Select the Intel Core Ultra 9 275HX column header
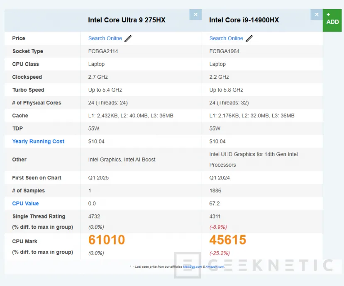The height and width of the screenshot is (286, 344). point(128,19)
